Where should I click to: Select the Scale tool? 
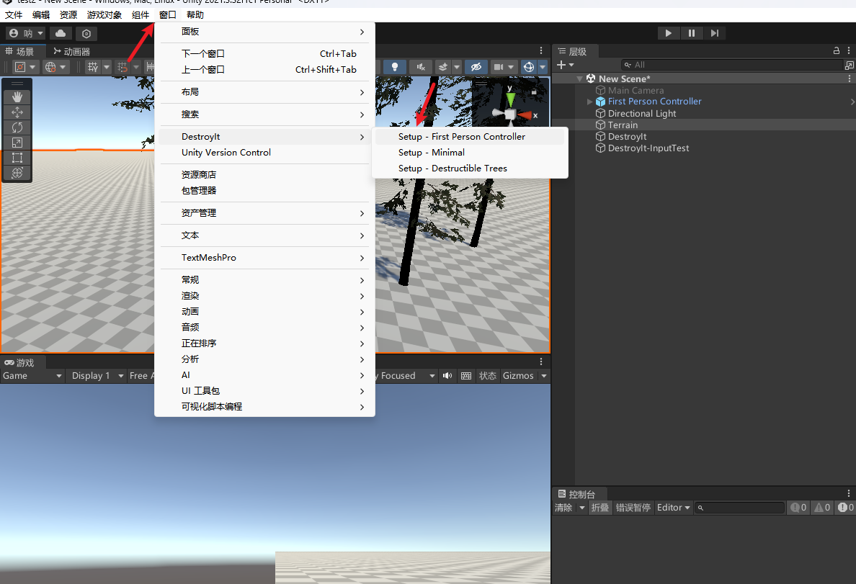coord(17,143)
